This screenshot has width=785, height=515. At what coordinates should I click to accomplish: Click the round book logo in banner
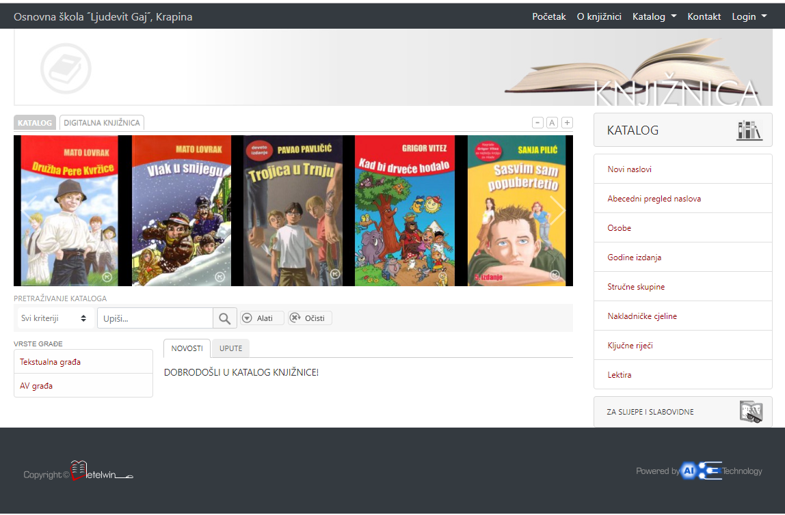pyautogui.click(x=66, y=68)
